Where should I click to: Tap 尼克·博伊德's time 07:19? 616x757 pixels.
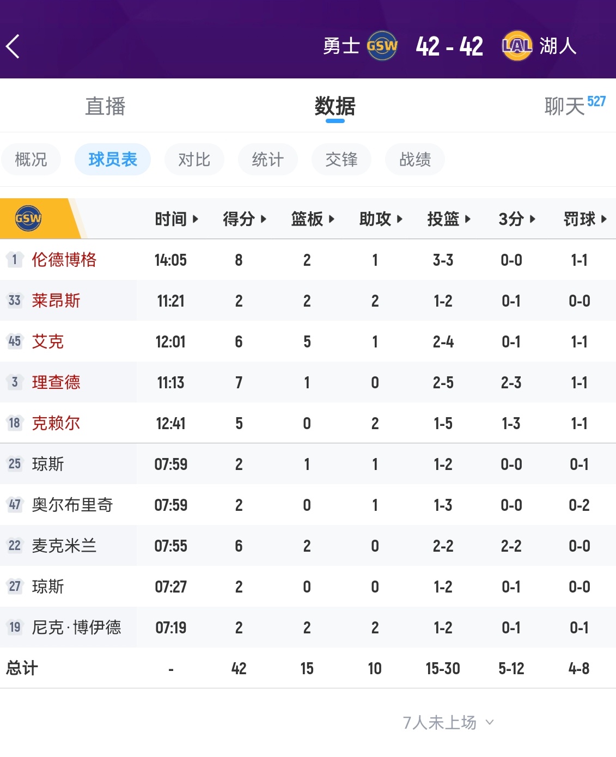(170, 627)
